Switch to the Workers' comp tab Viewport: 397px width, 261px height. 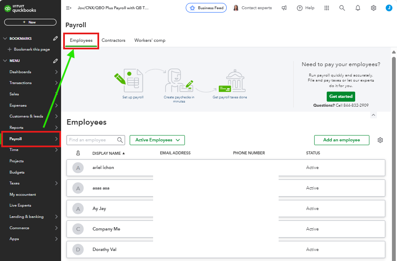pos(150,41)
